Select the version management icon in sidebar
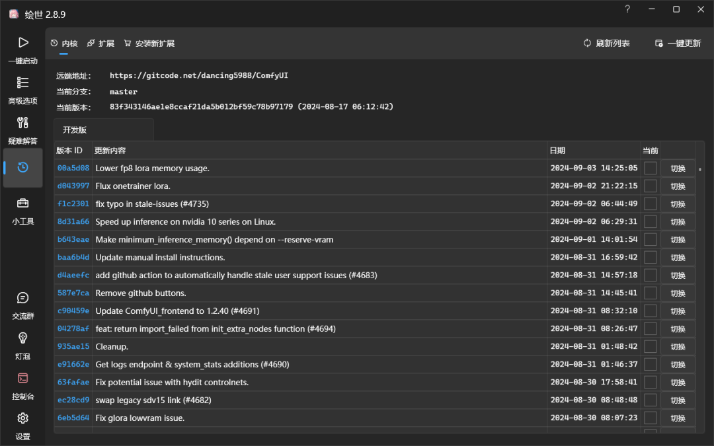This screenshot has width=714, height=446. tap(23, 168)
